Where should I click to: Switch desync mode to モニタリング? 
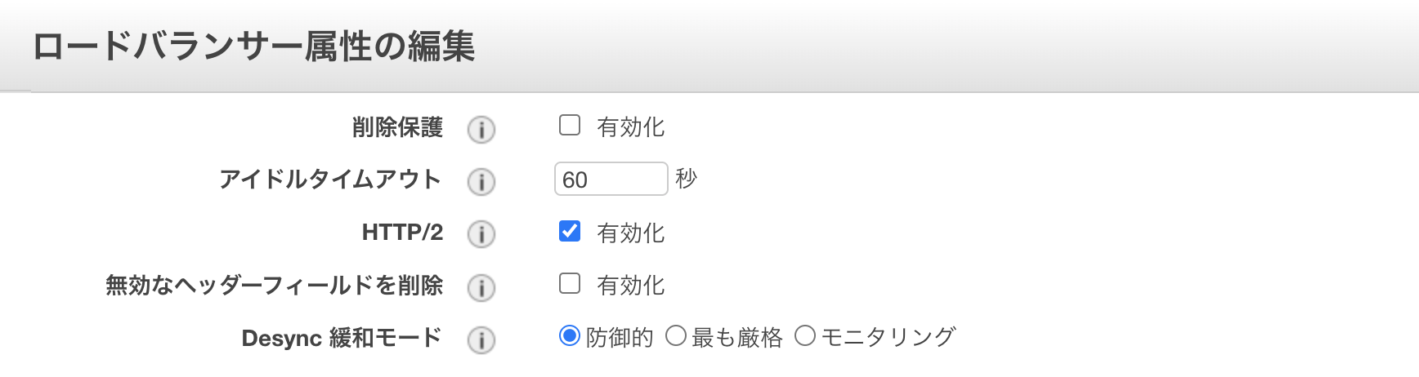pos(804,335)
